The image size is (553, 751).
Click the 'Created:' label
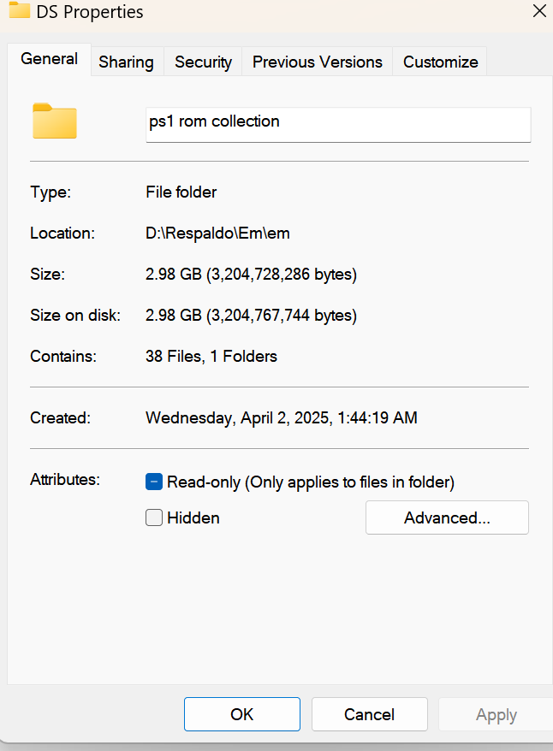[61, 418]
